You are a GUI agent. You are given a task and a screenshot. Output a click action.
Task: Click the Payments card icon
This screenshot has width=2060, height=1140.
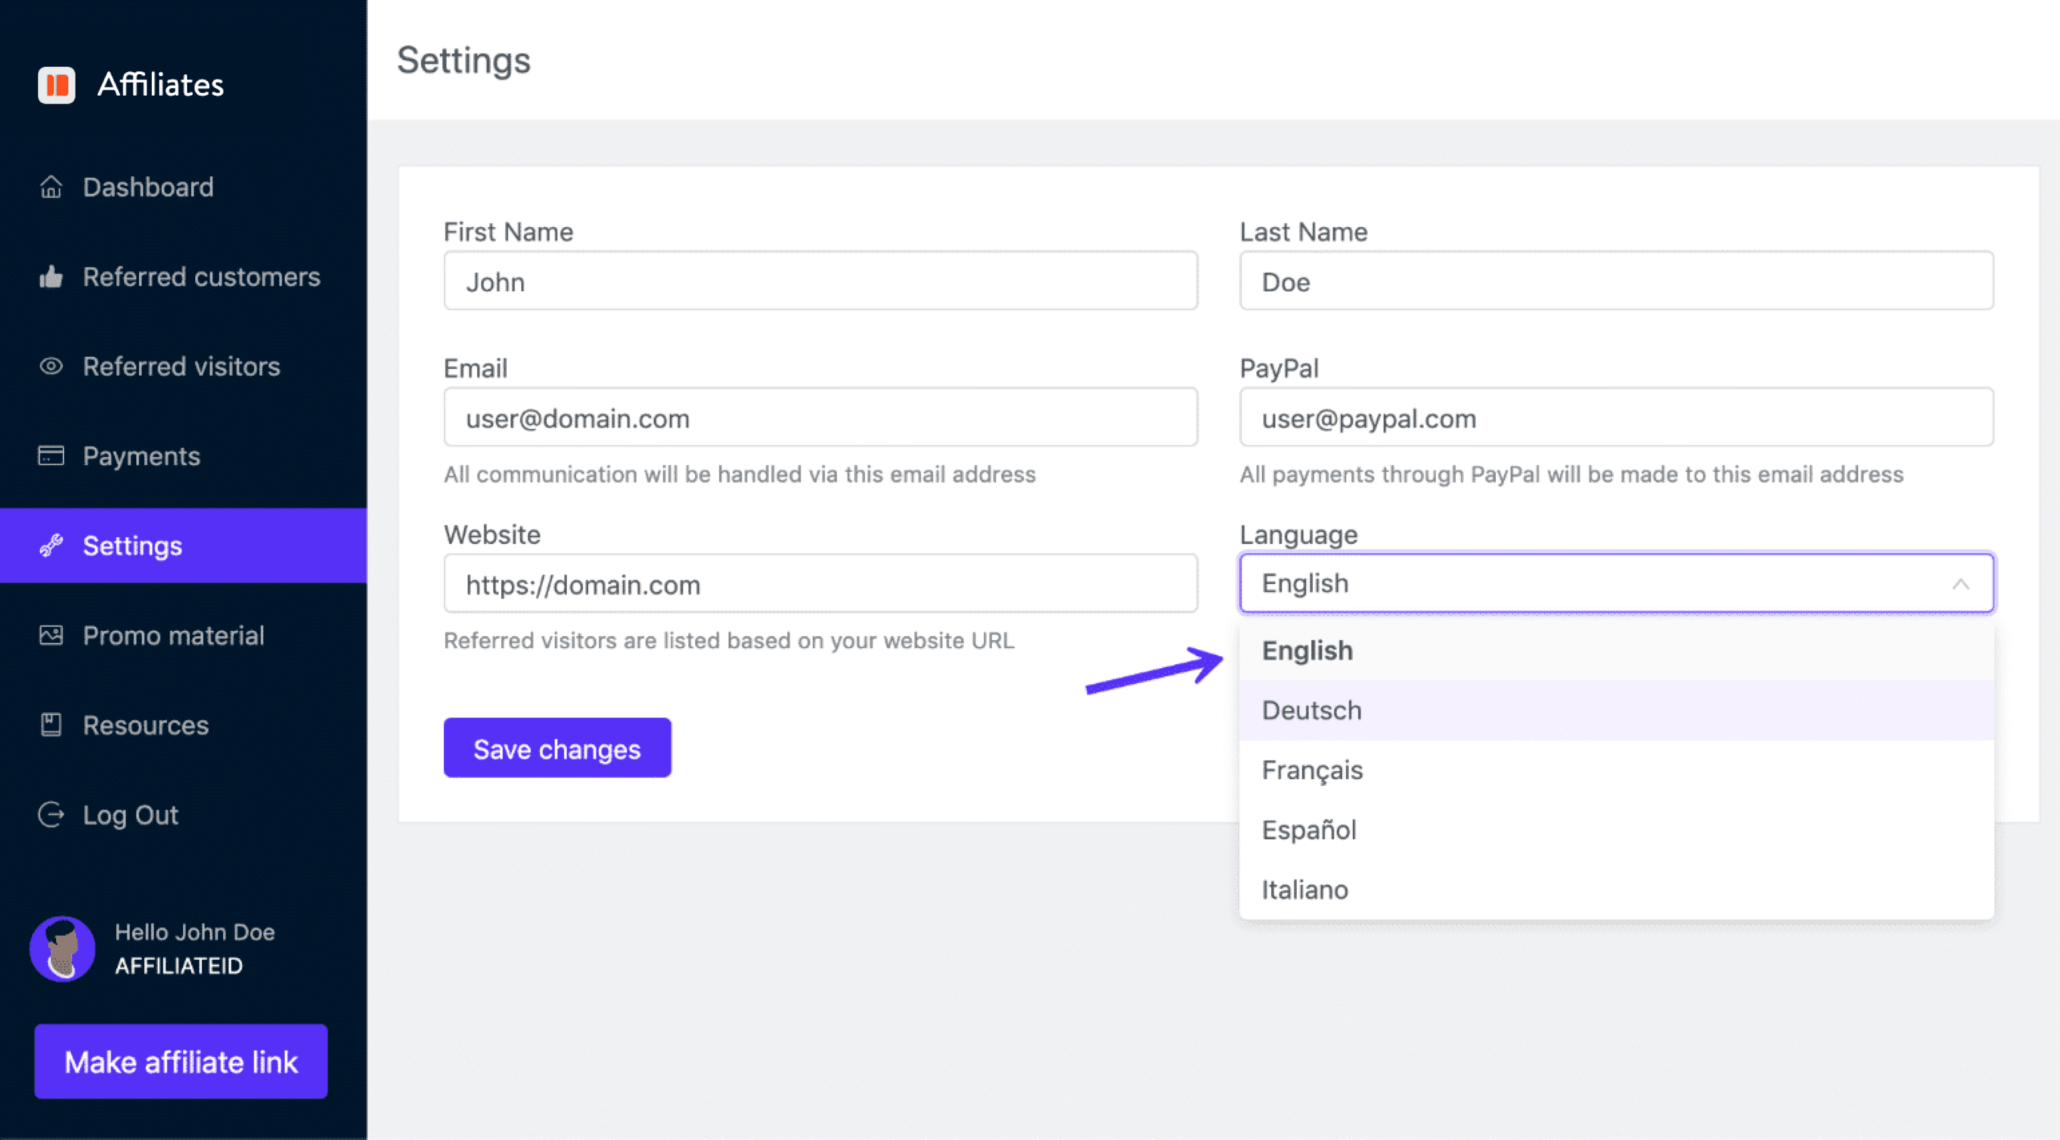click(51, 455)
